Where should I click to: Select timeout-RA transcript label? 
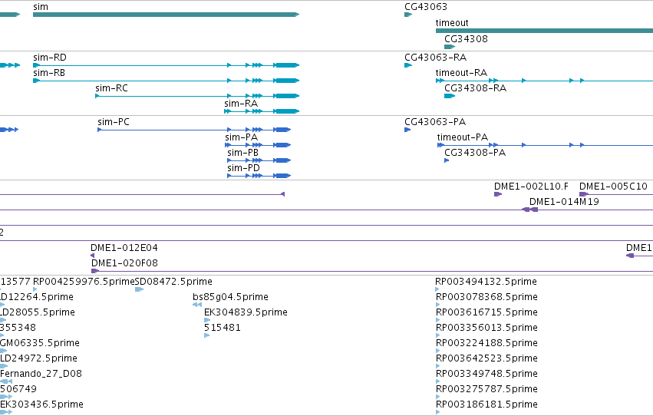pyautogui.click(x=461, y=73)
